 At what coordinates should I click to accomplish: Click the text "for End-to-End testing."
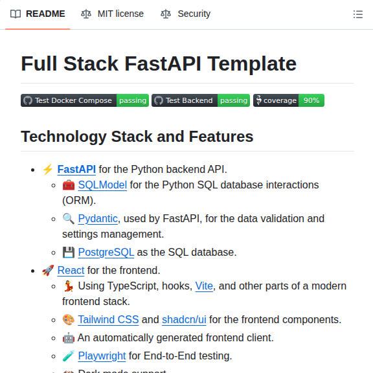[x=180, y=356]
